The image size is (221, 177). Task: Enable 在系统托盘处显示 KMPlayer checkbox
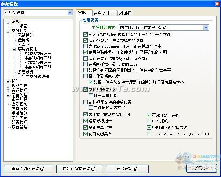(85, 64)
